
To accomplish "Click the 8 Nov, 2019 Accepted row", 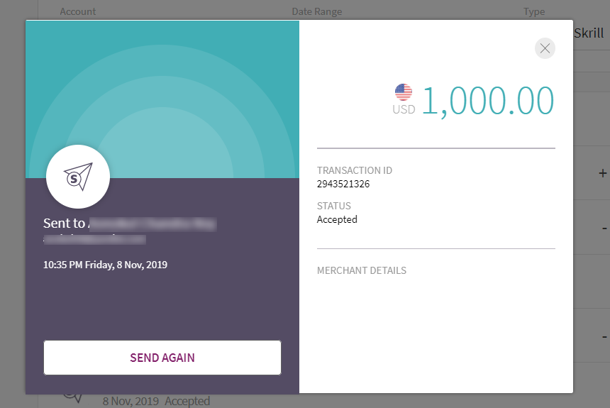I will click(156, 401).
